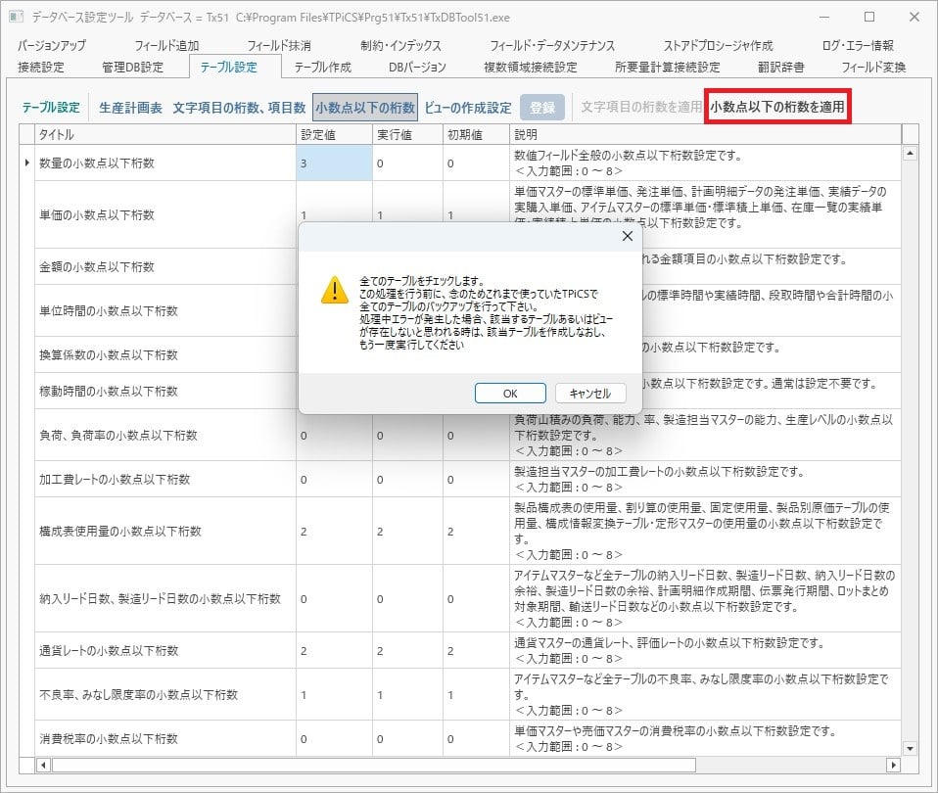Image resolution: width=938 pixels, height=793 pixels.
Task: Click ビューの作成設定 toolbar item
Action: tap(468, 108)
